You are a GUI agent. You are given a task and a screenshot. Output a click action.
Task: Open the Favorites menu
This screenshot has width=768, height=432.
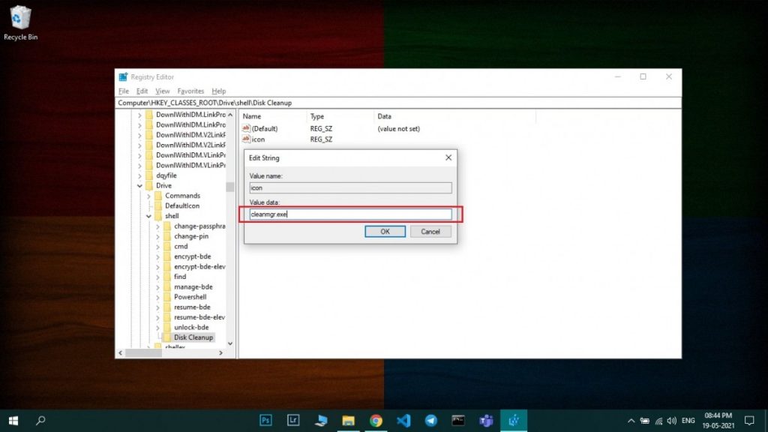tap(192, 90)
